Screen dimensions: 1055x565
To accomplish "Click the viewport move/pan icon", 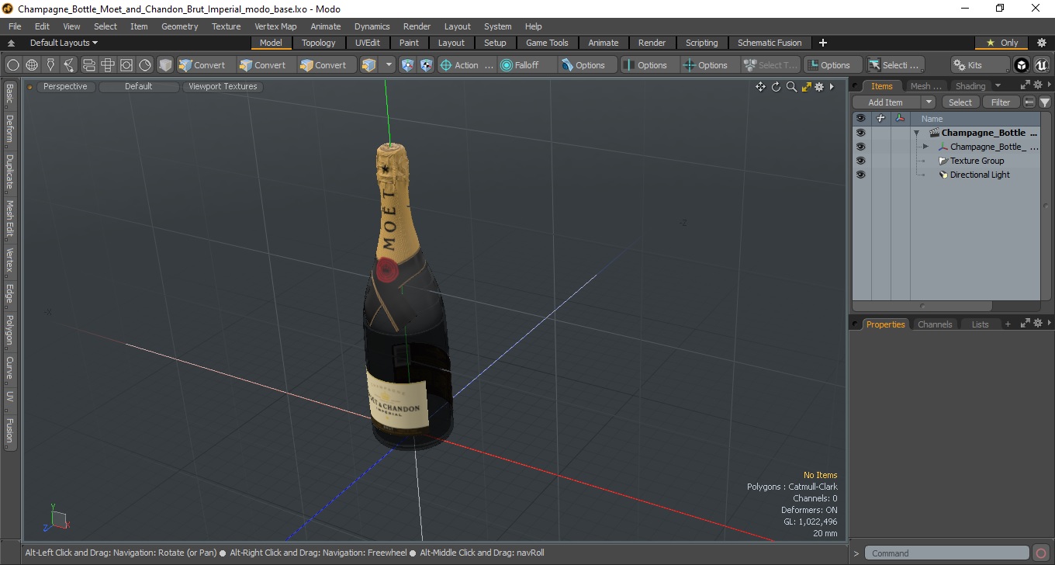I will [761, 87].
